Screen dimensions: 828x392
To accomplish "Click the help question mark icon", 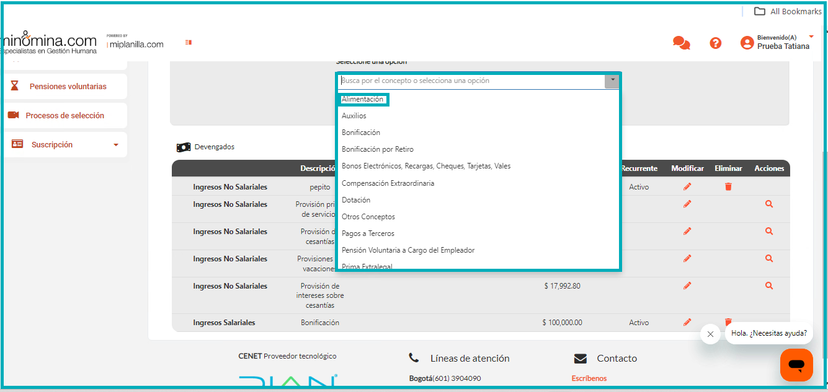I will click(x=716, y=43).
